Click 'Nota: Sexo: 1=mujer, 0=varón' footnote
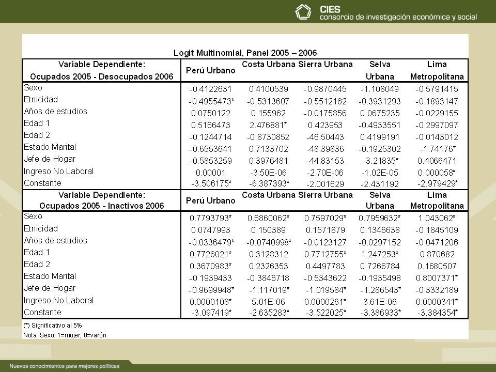 [x=65, y=335]
